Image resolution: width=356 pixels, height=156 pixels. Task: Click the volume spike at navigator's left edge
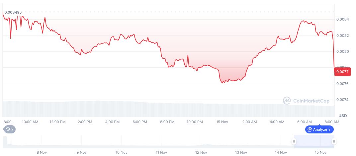point(11,142)
